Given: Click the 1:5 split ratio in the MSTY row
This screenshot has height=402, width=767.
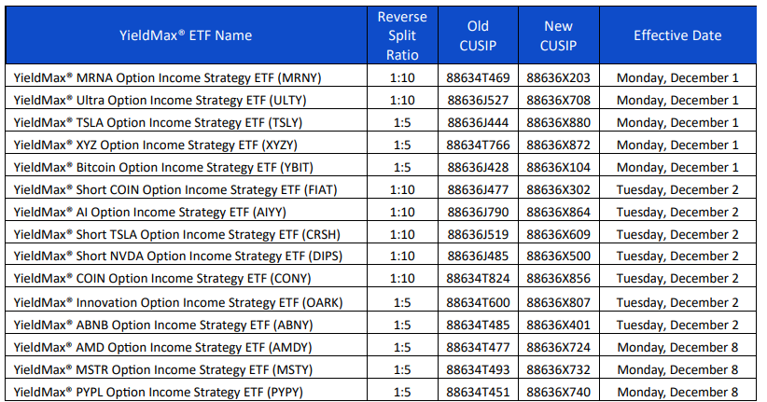Looking at the screenshot, I should click(402, 369).
